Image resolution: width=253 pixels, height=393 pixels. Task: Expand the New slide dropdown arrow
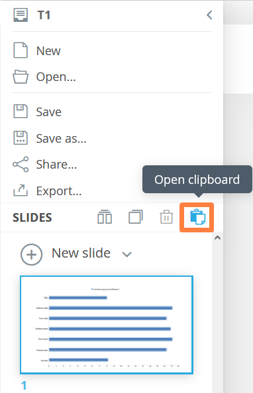pos(126,255)
